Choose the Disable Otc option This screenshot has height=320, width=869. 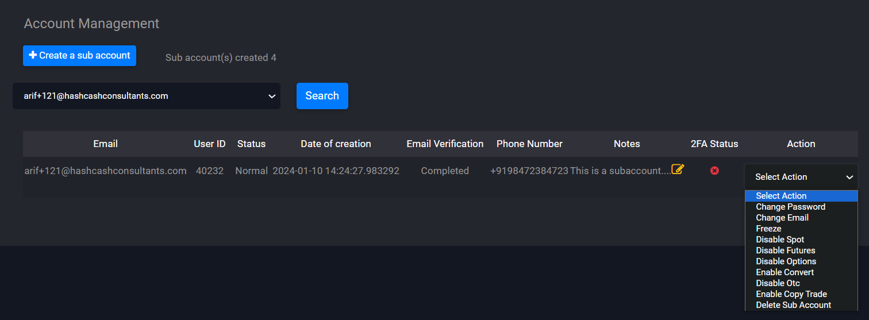(778, 283)
